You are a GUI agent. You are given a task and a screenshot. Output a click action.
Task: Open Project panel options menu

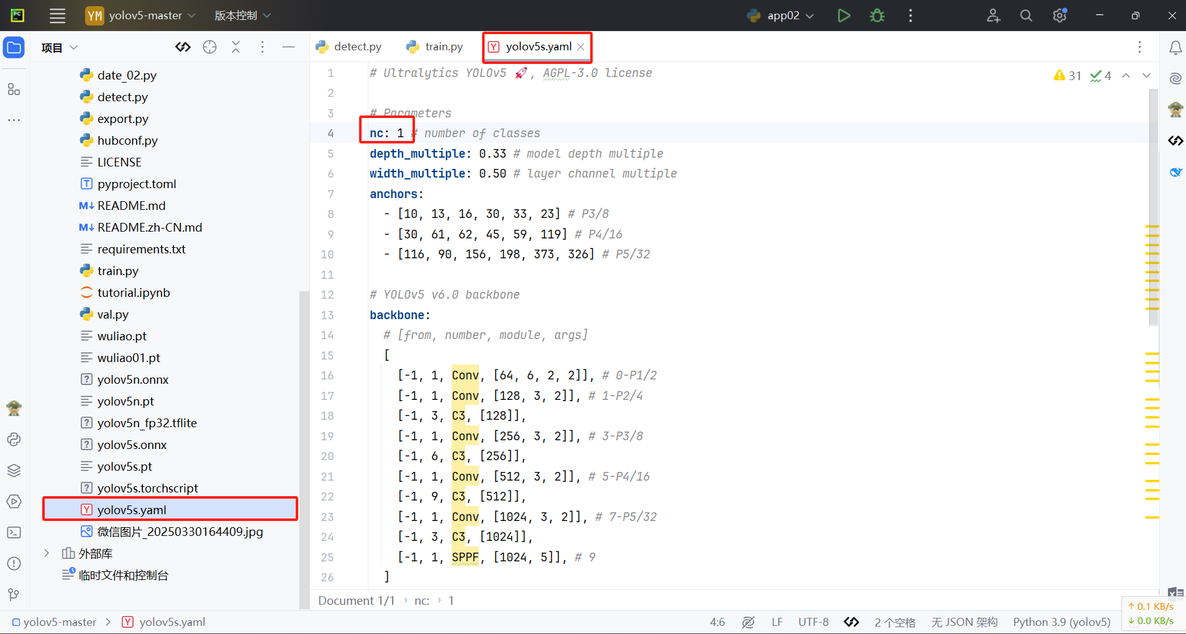(x=262, y=47)
